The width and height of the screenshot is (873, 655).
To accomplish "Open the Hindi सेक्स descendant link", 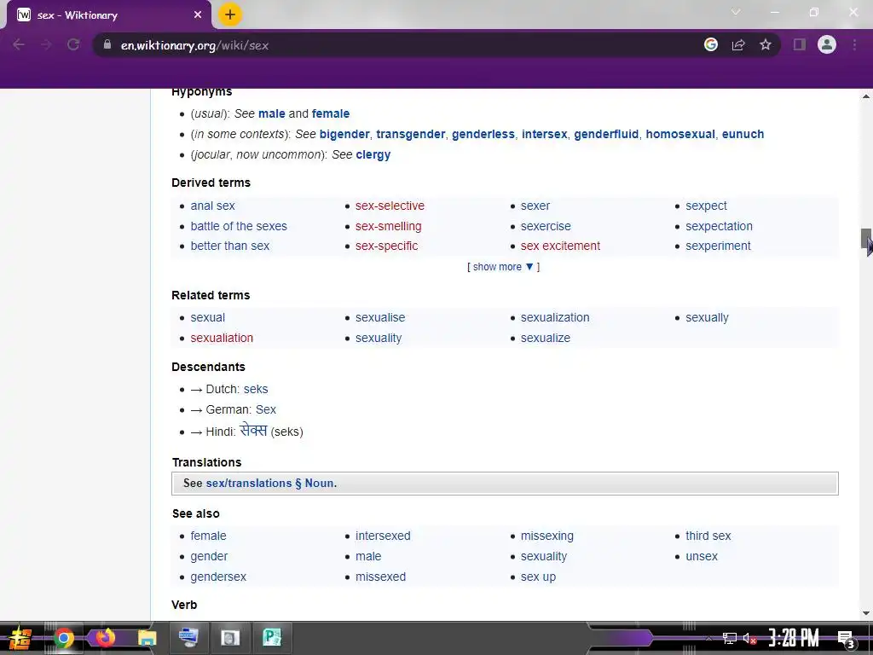I will [253, 431].
